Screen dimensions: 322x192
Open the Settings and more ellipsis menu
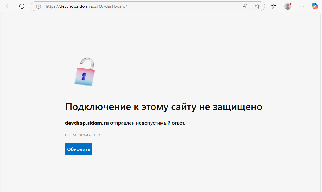[302, 6]
